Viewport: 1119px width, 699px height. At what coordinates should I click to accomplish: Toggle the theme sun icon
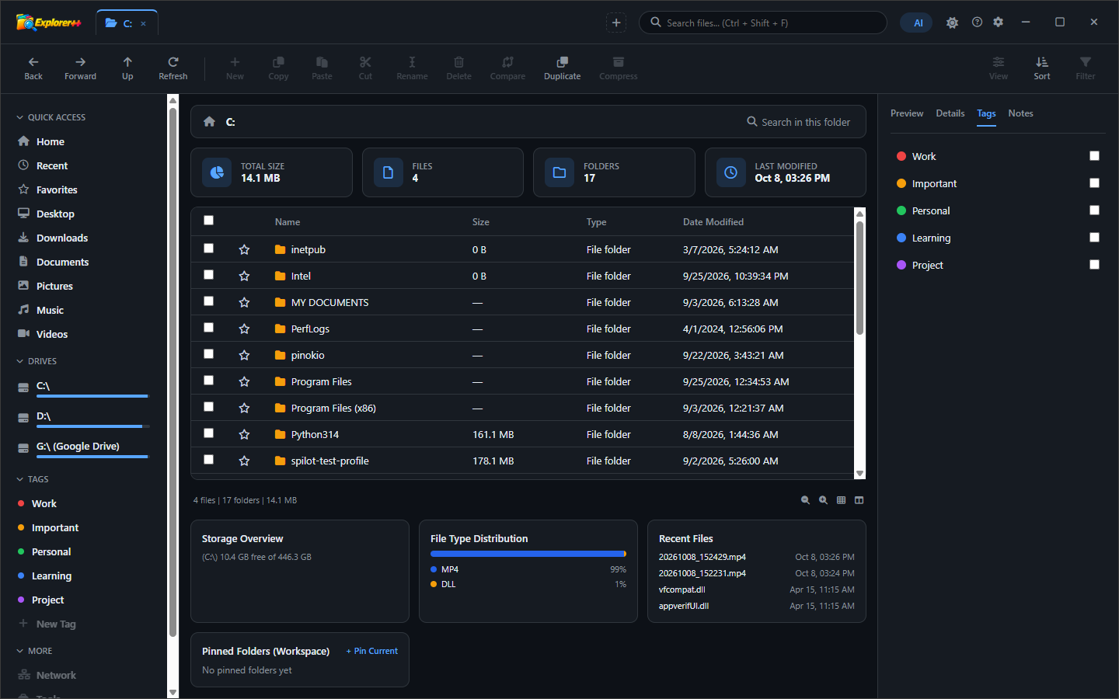pyautogui.click(x=952, y=23)
